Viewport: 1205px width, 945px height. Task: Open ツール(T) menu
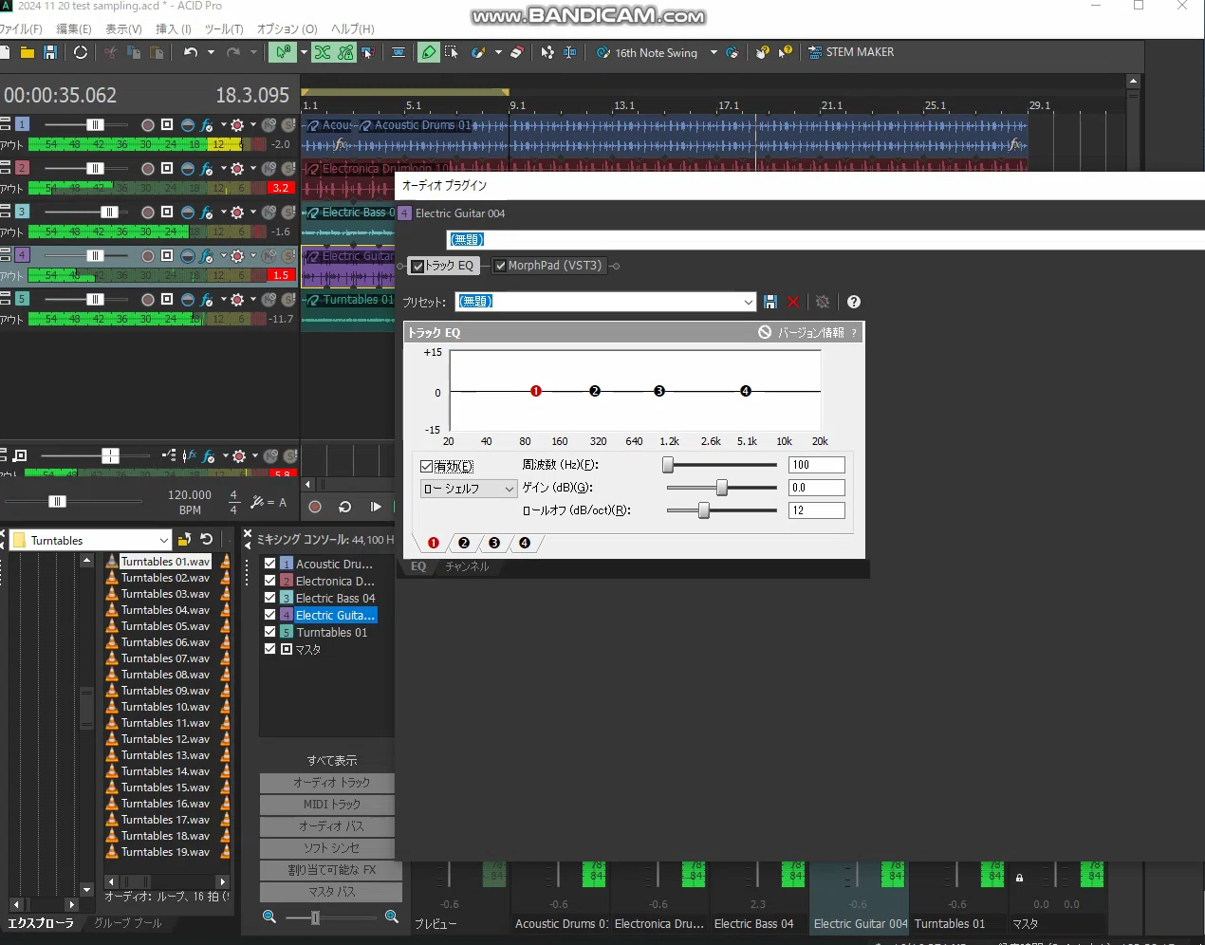(224, 28)
